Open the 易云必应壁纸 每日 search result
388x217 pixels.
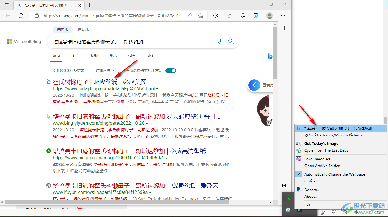(x=137, y=116)
